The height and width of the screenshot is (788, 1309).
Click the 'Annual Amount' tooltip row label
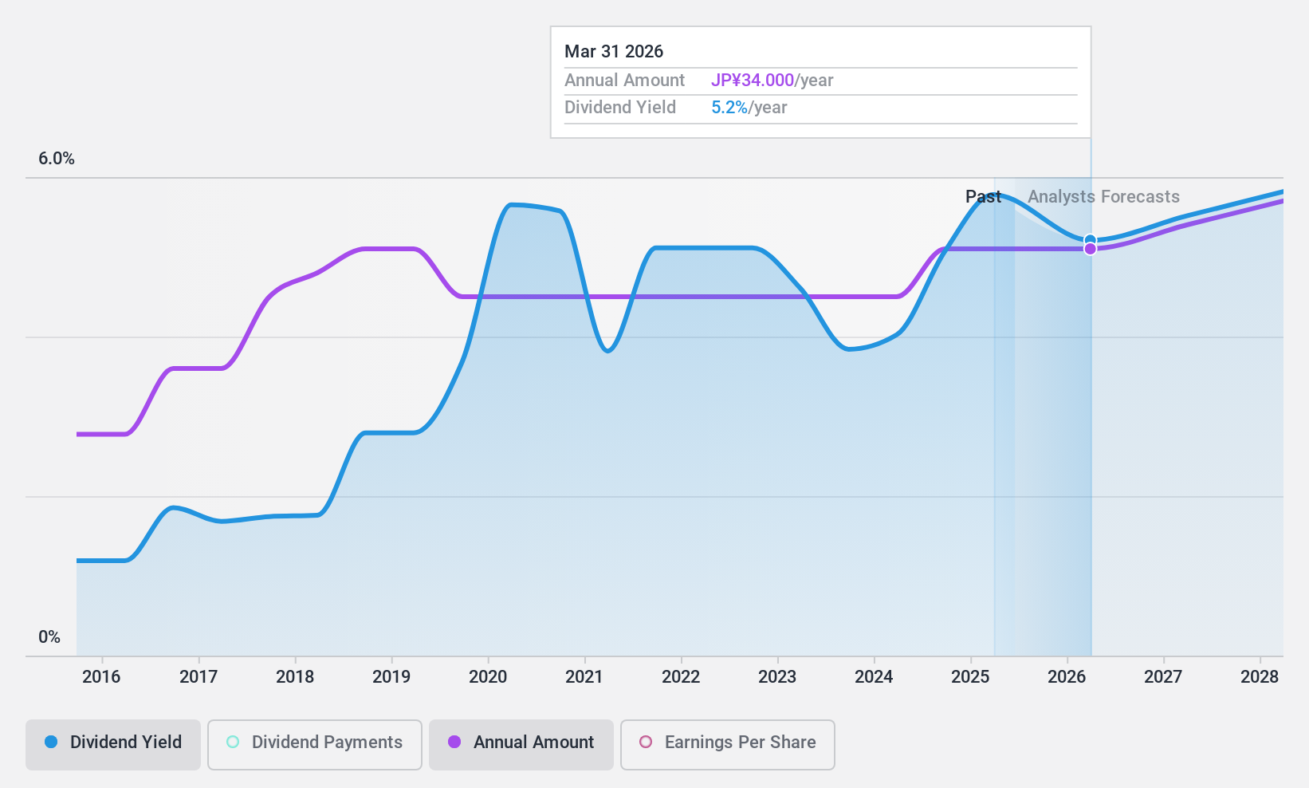624,81
